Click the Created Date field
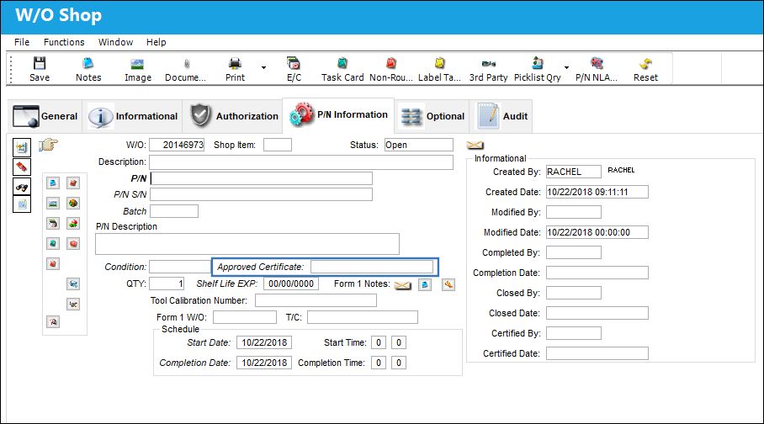The width and height of the screenshot is (764, 424). pyautogui.click(x=597, y=192)
